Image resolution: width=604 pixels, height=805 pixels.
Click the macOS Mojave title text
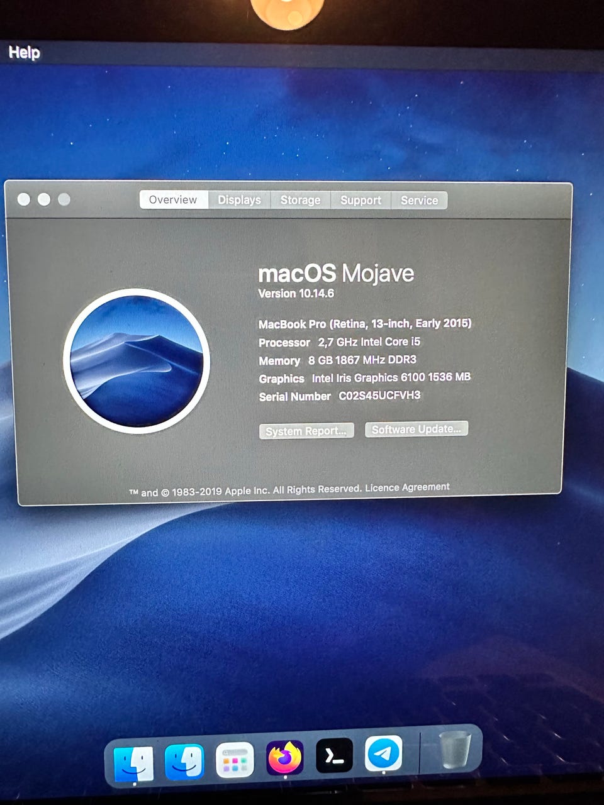tap(336, 273)
